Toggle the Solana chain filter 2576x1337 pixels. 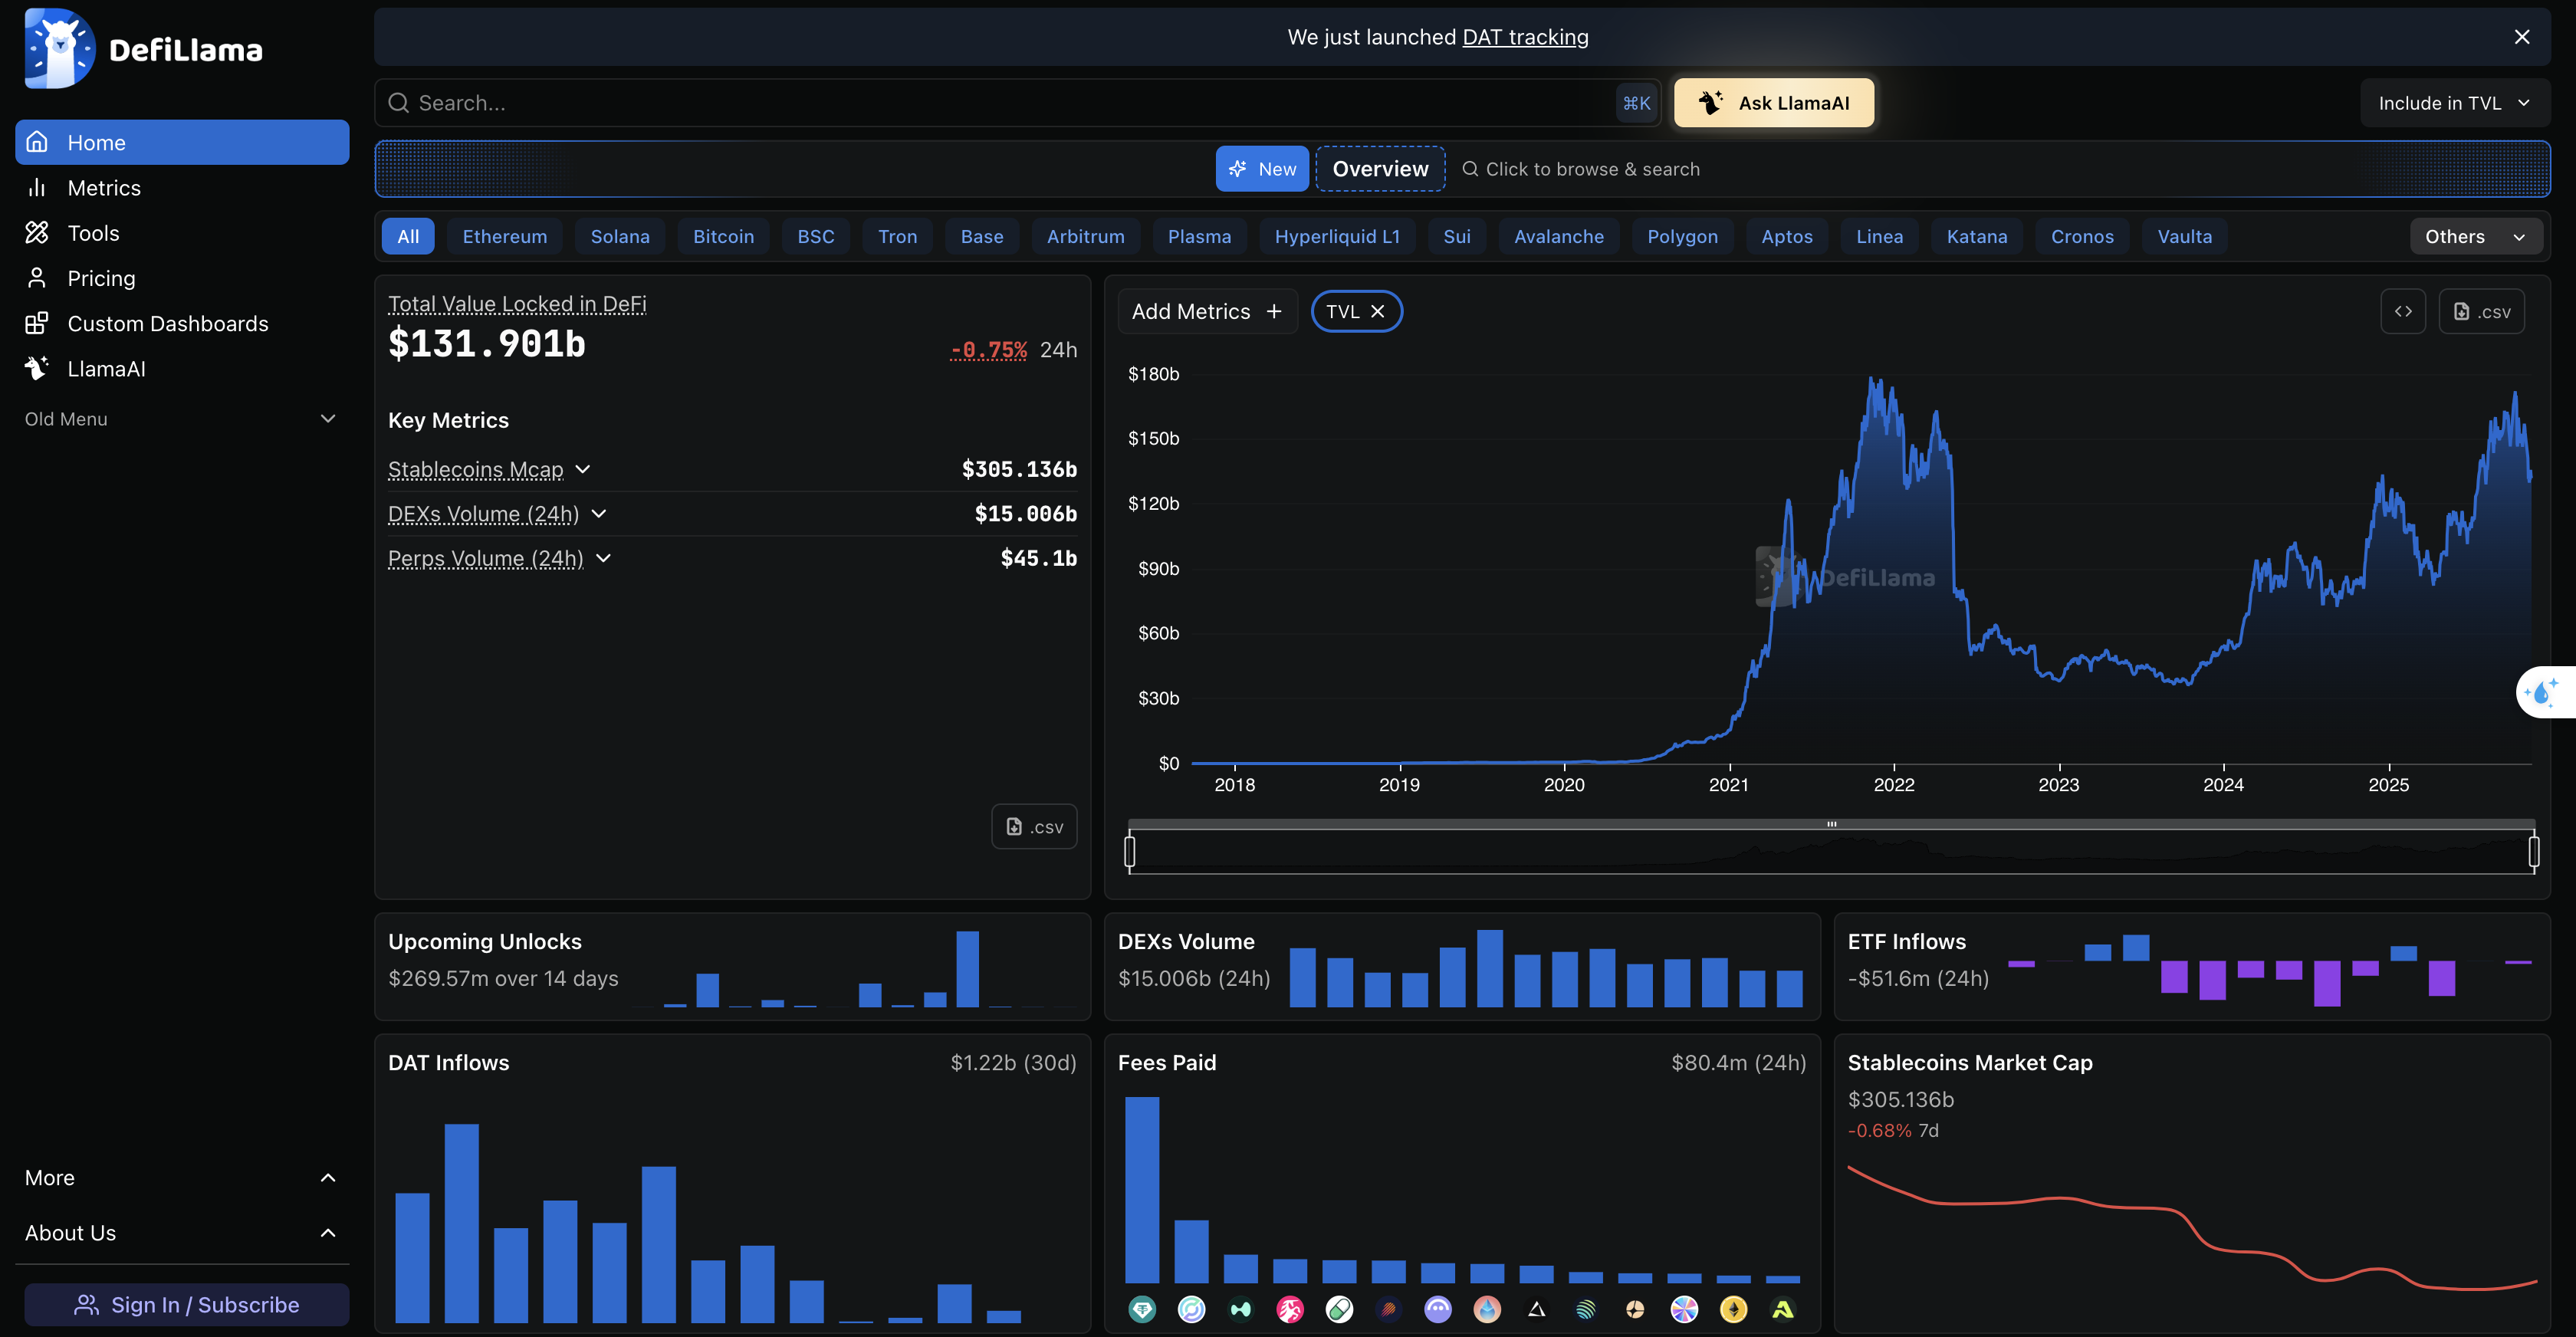pyautogui.click(x=619, y=237)
